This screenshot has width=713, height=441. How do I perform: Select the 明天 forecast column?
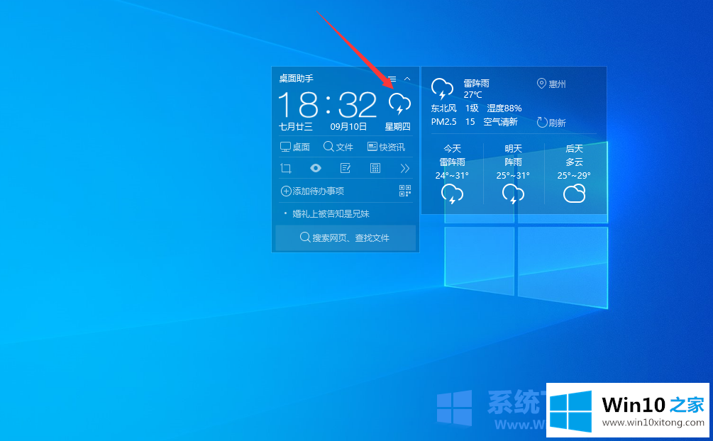point(513,173)
